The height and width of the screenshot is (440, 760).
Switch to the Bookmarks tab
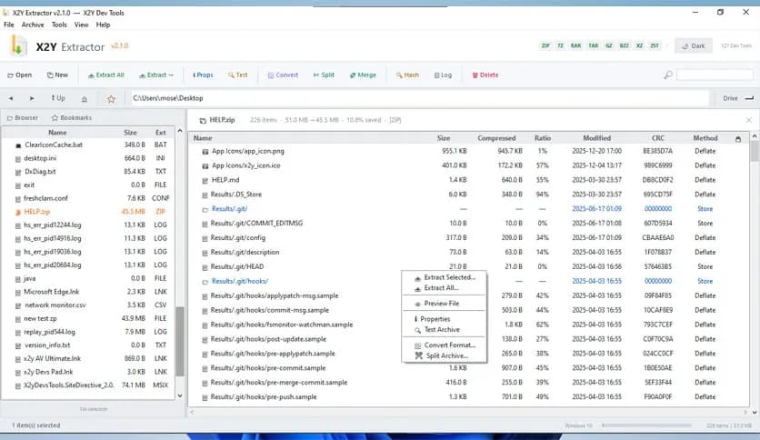click(x=71, y=118)
